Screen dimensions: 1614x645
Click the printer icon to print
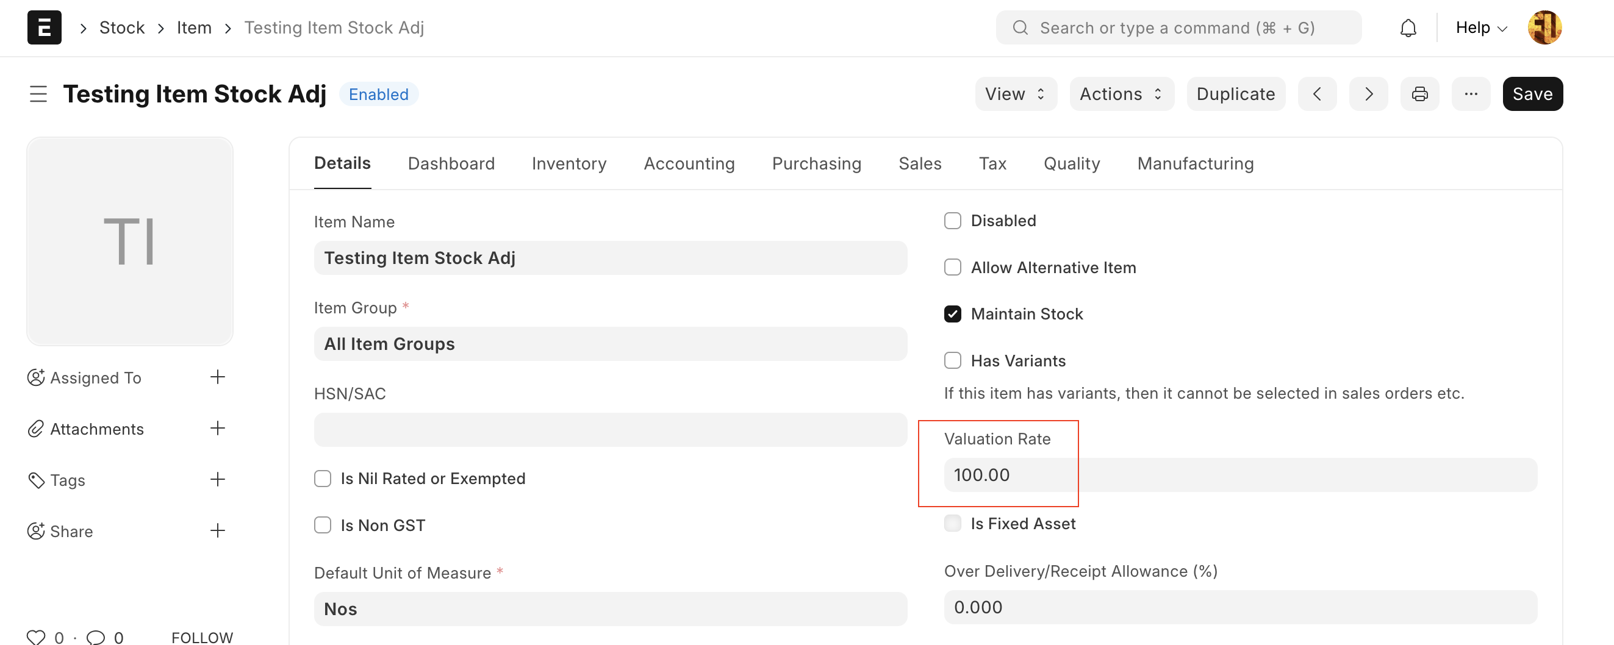click(x=1419, y=94)
